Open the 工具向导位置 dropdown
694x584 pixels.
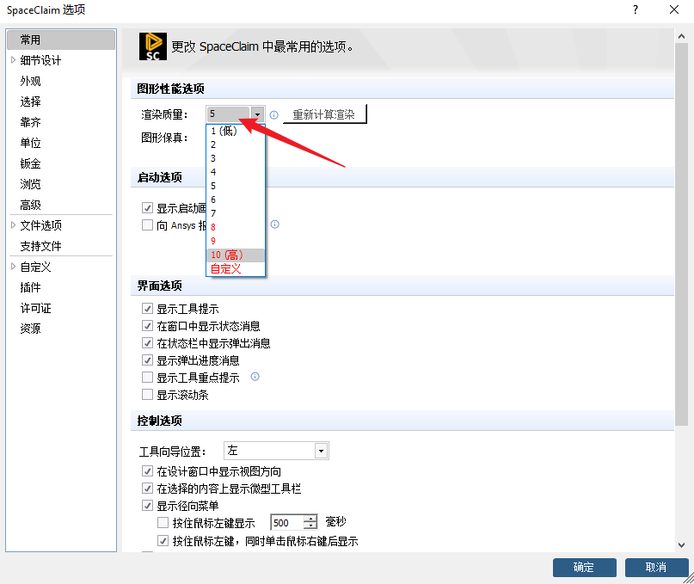[321, 451]
